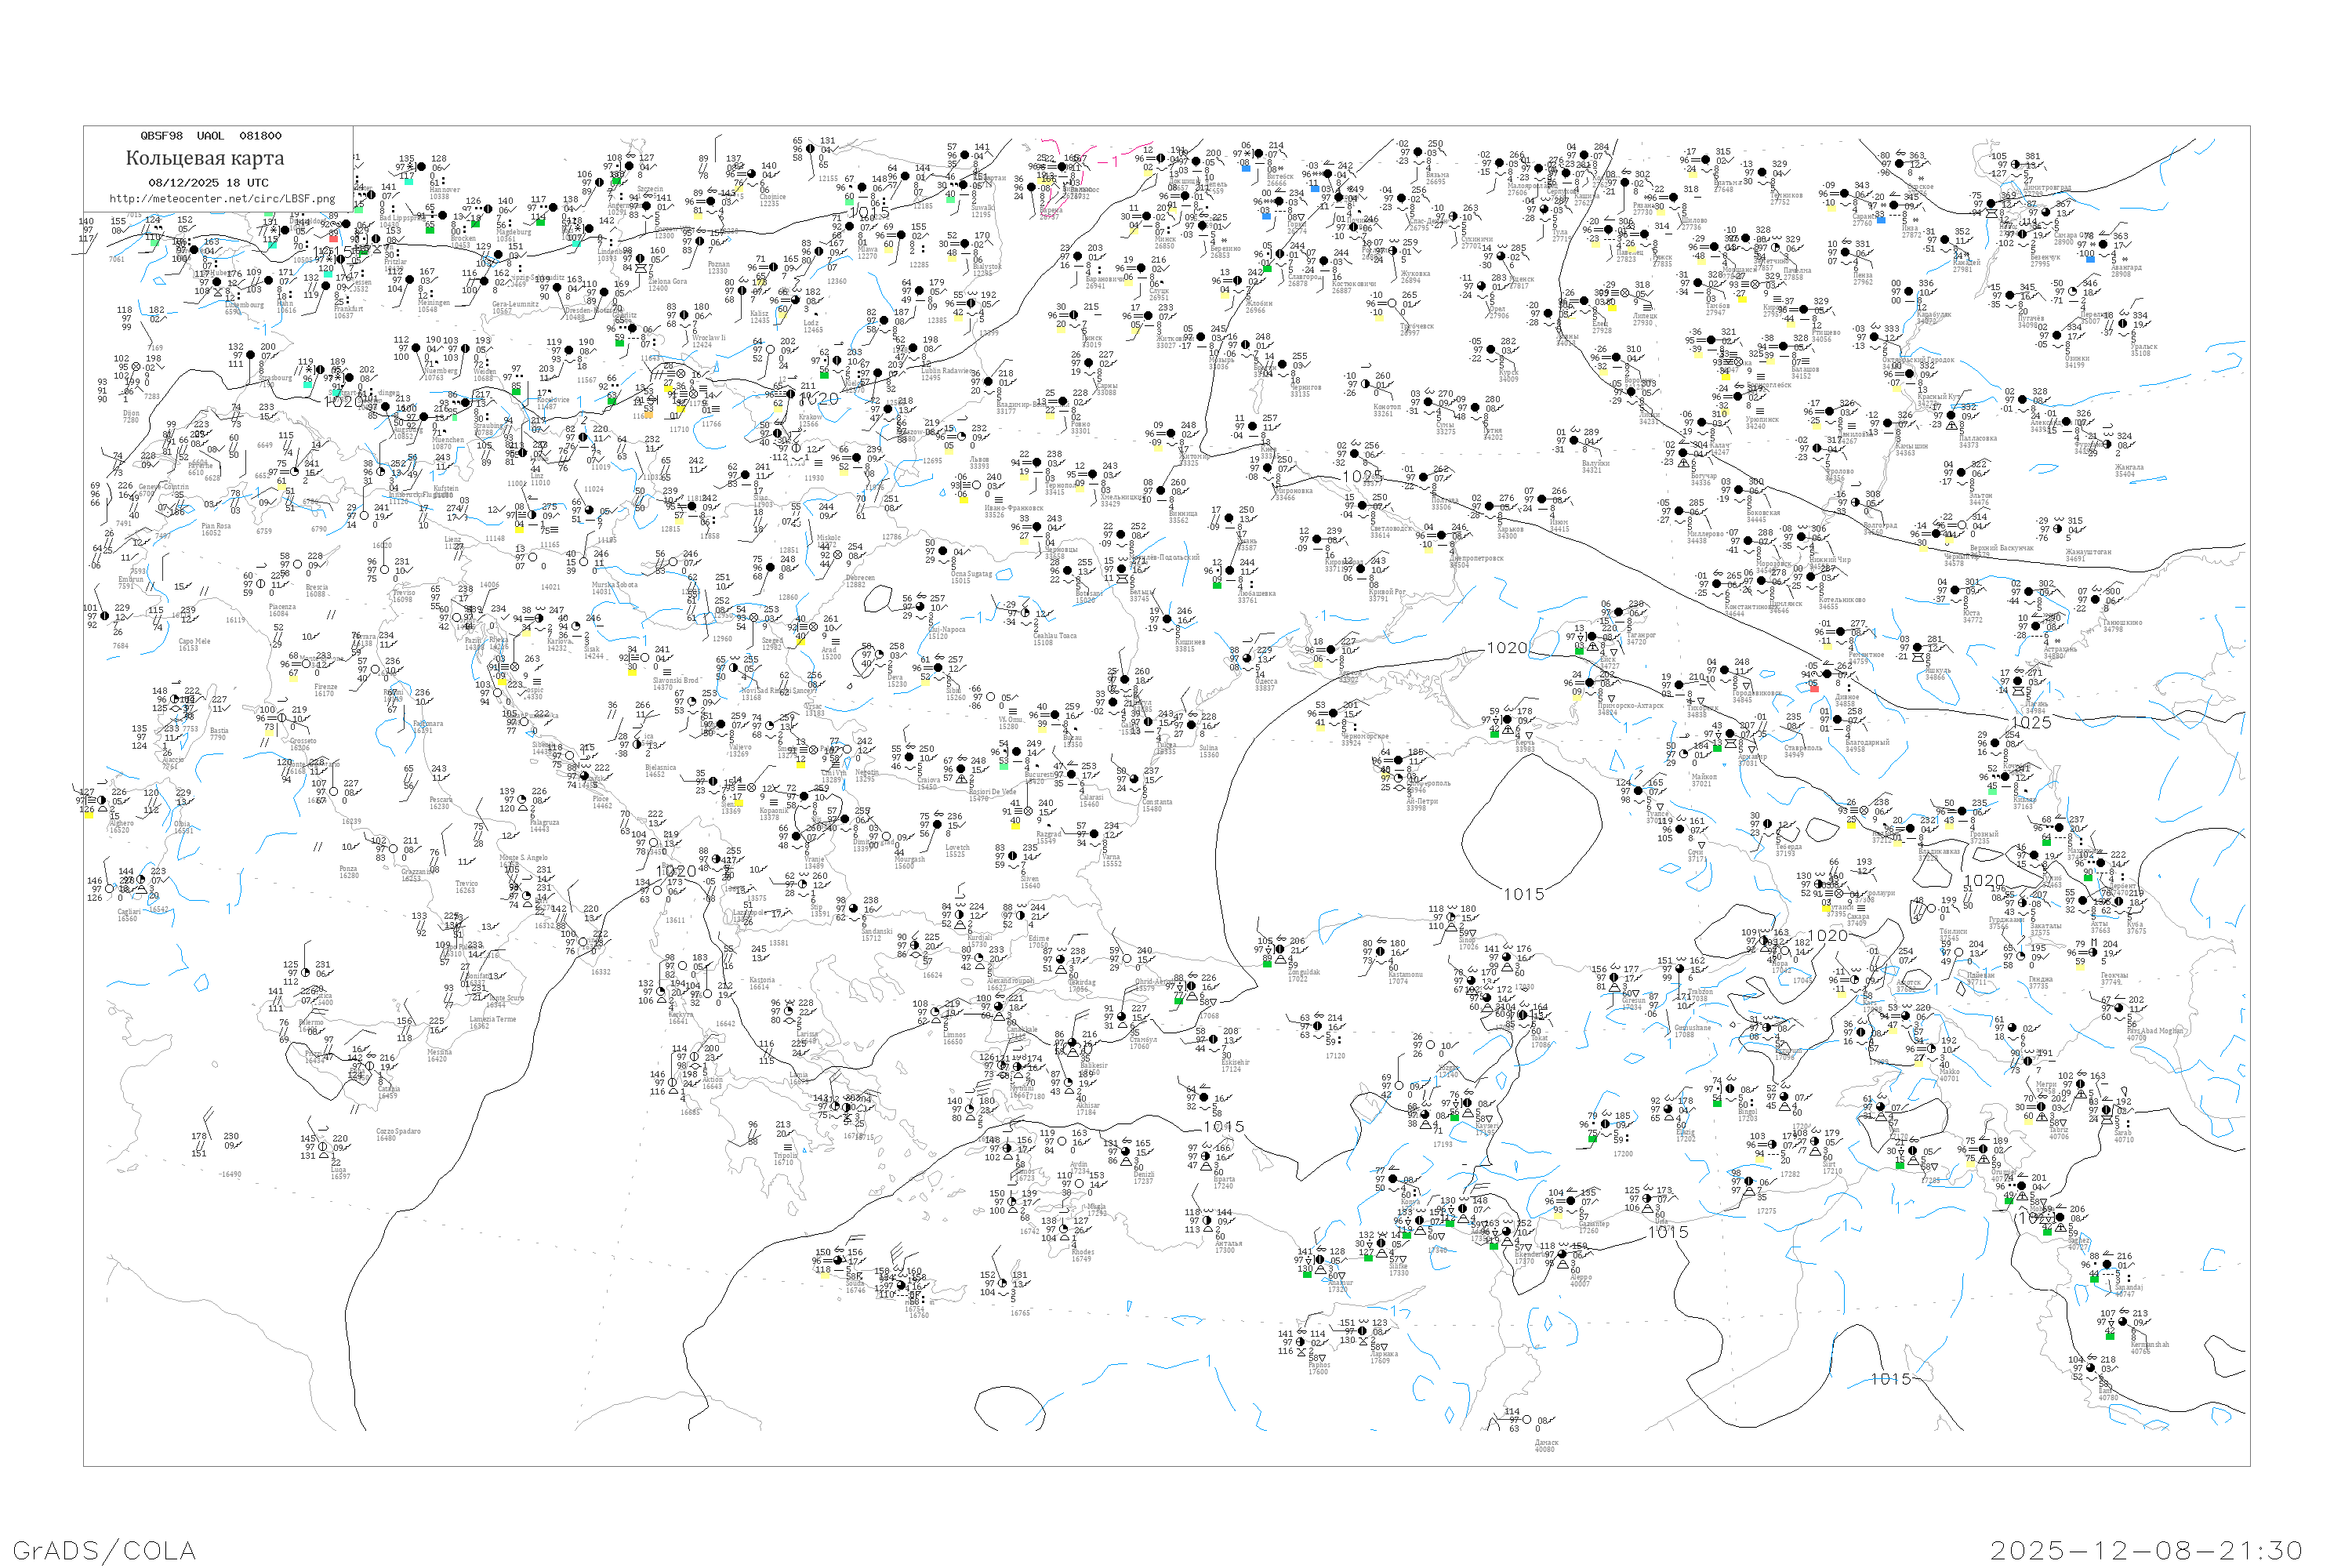This screenshot has width=2352, height=1568.
Task: Click the red square near Дивное
Action: [1814, 688]
